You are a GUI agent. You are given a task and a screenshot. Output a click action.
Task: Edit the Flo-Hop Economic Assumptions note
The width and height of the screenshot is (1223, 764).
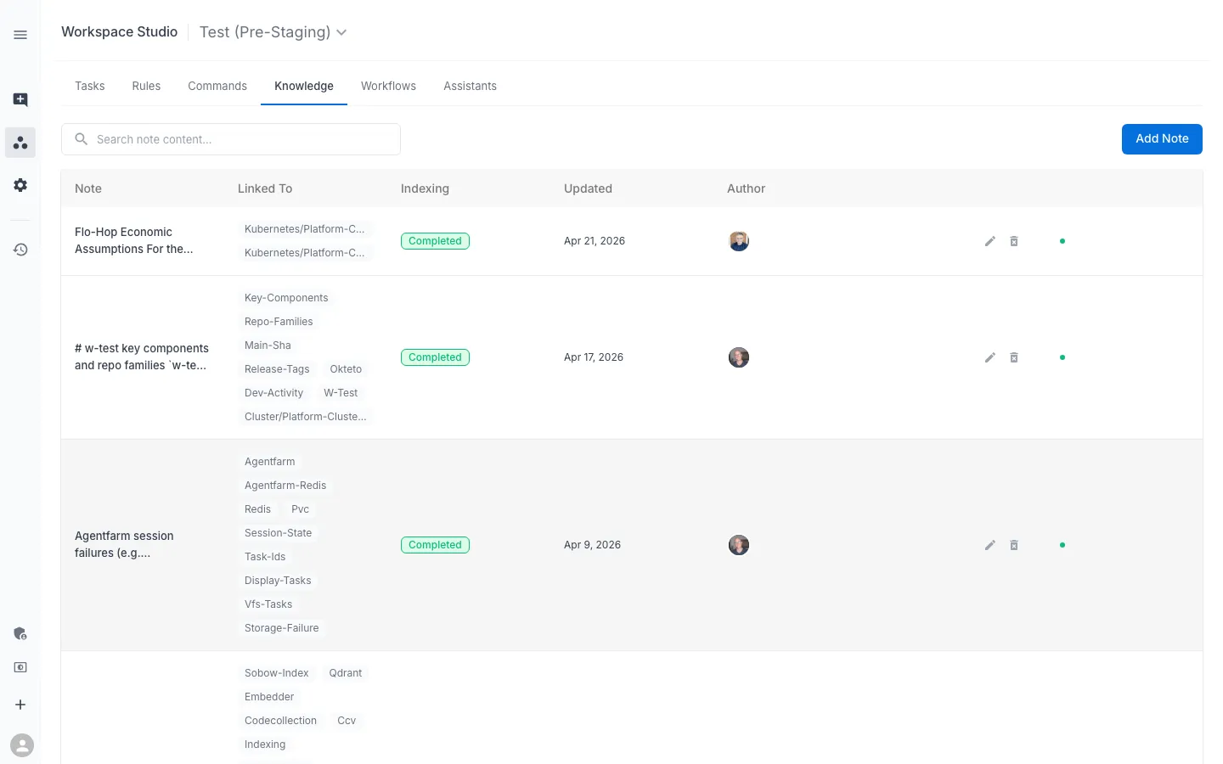[x=990, y=241]
